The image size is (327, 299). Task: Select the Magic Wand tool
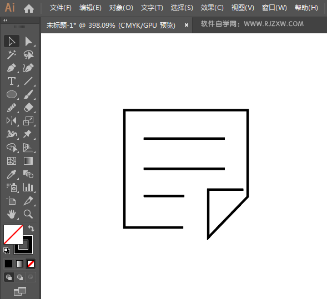12,54
